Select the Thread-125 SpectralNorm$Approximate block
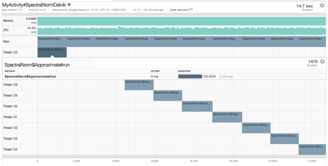 (x=52, y=52)
